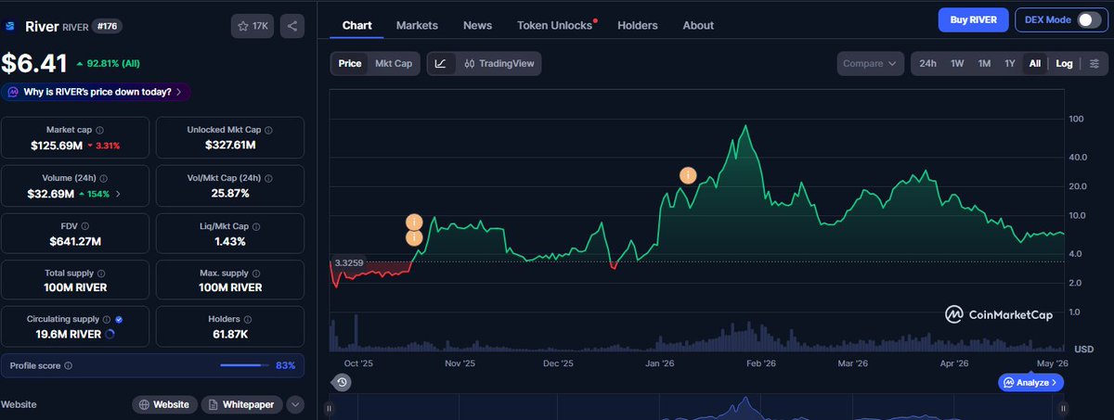Image resolution: width=1114 pixels, height=420 pixels.
Task: Open the Token Unlocks tab
Action: [556, 25]
